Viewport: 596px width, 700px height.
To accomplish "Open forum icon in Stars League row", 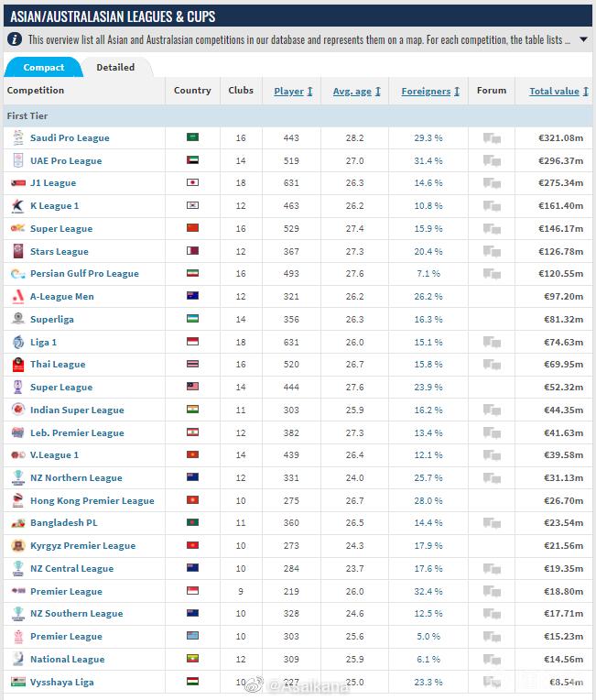I will 492,252.
